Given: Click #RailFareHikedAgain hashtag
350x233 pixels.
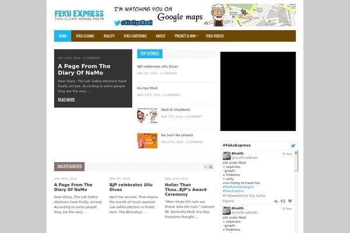Looking at the screenshot, I should click(x=239, y=187).
